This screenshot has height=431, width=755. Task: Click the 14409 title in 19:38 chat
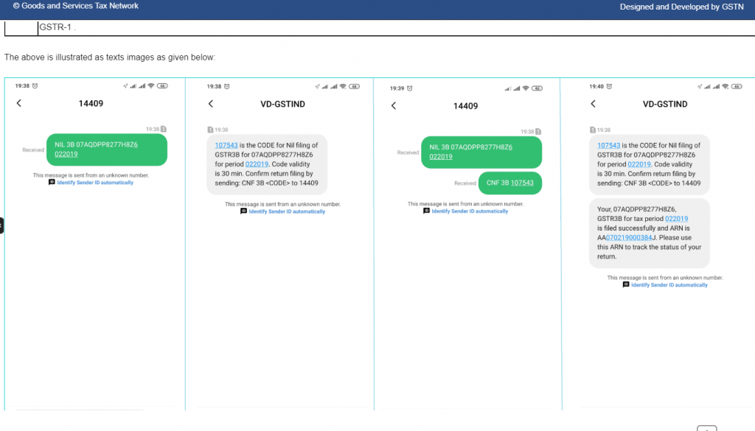pos(91,103)
